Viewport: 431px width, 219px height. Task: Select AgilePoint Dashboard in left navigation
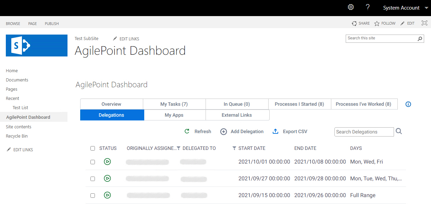coord(28,117)
